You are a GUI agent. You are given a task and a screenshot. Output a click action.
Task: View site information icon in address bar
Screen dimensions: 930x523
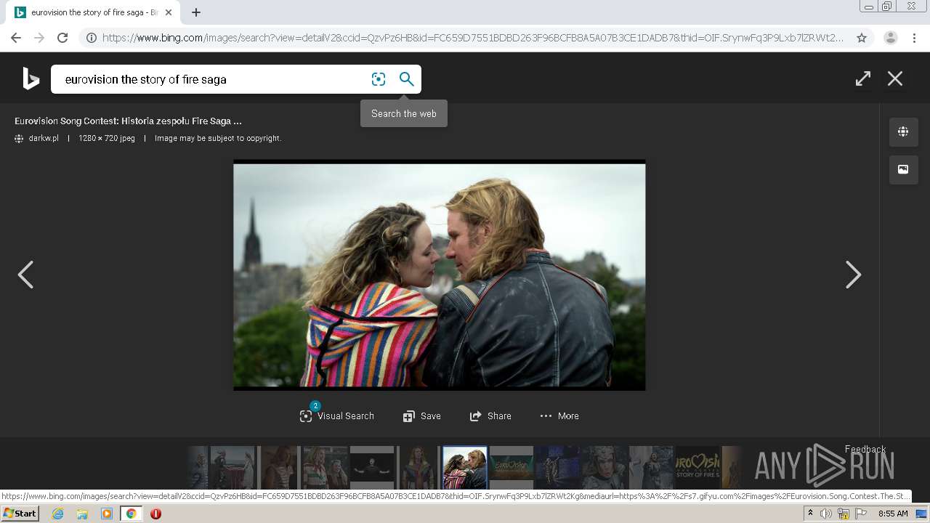[92, 38]
